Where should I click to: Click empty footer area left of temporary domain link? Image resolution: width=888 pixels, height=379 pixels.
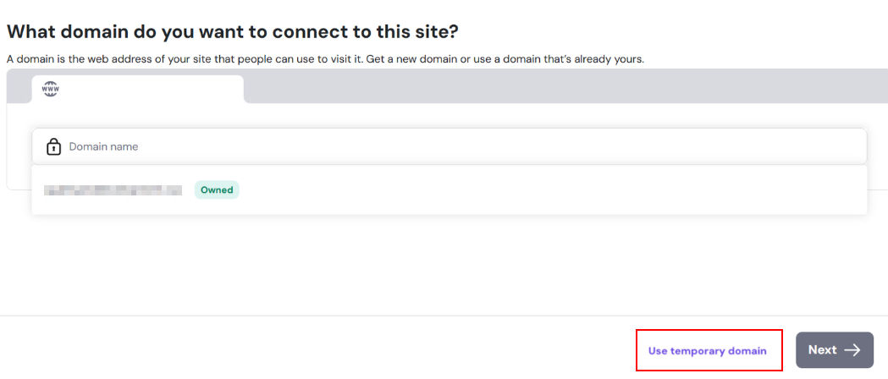coord(313,349)
